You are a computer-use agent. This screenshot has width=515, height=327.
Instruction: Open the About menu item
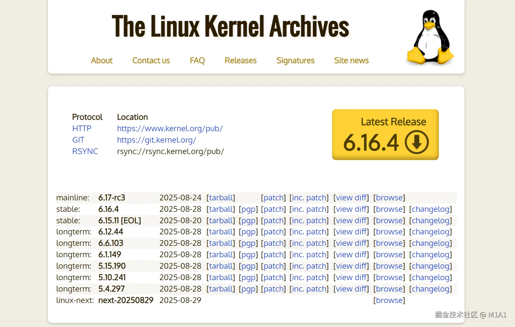click(x=102, y=61)
